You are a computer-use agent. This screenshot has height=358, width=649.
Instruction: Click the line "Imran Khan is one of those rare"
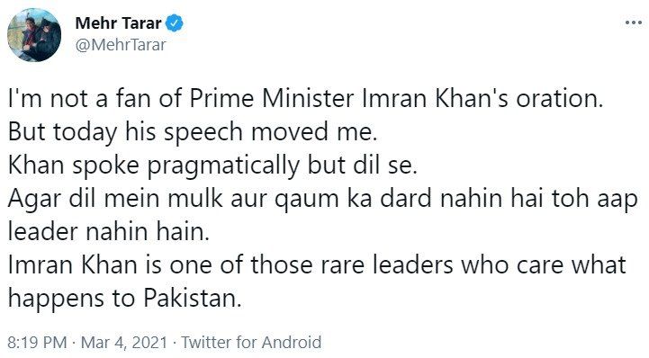tap(317, 265)
